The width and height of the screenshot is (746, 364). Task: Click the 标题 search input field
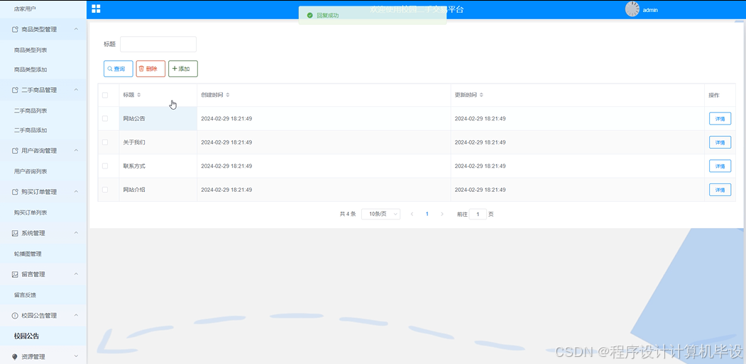click(158, 44)
